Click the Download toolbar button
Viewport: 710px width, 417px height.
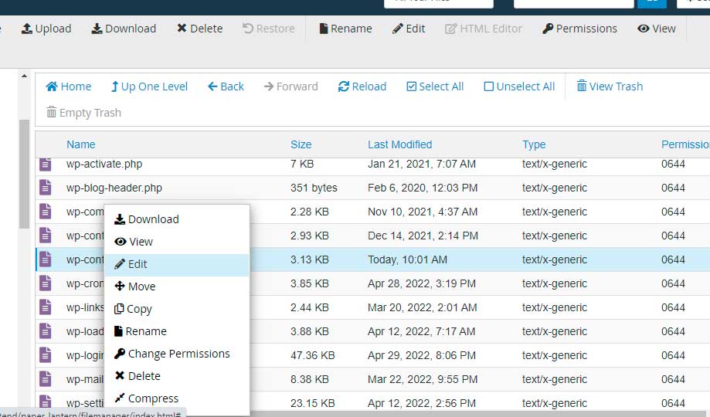coord(124,29)
